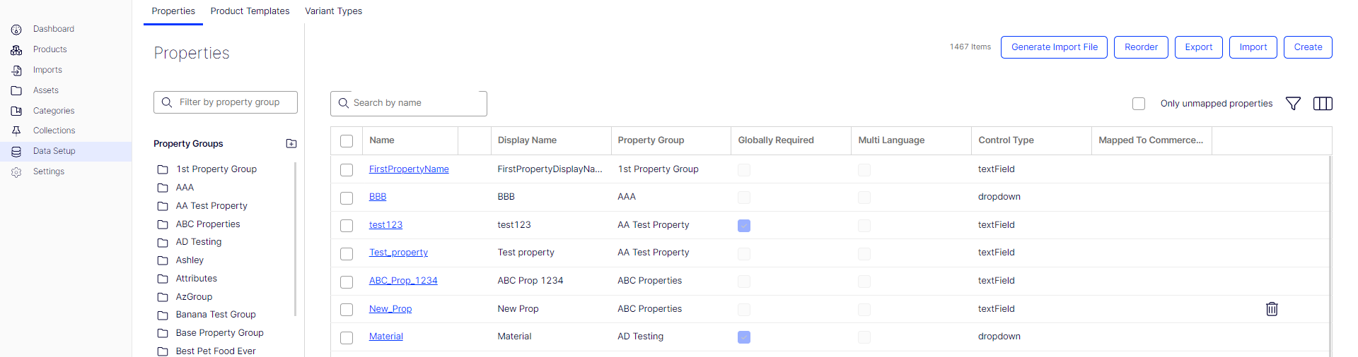Switch to the Product Templates tab
The image size is (1358, 357).
click(250, 11)
